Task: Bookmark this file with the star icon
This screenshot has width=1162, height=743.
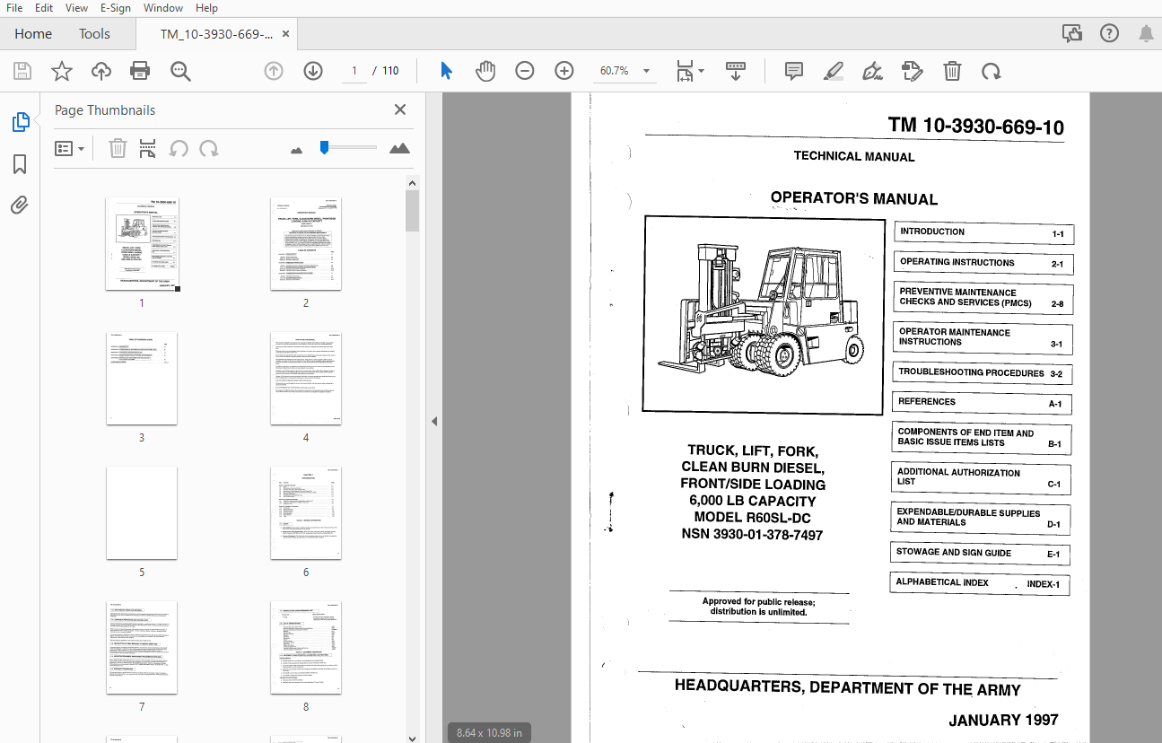Action: pos(62,71)
